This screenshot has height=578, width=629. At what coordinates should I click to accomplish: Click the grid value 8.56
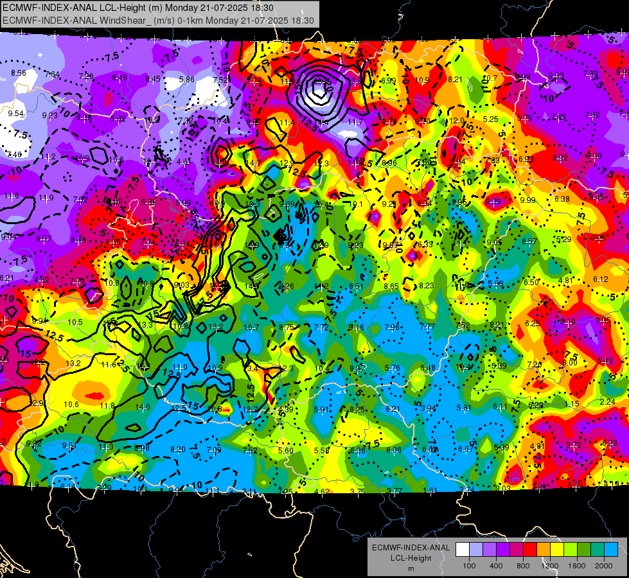tap(19, 73)
